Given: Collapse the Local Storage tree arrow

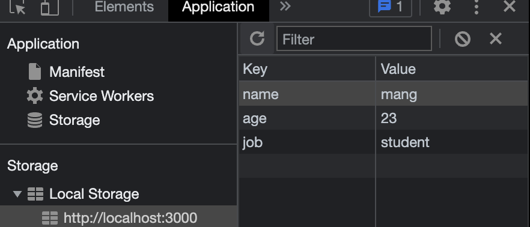Looking at the screenshot, I should (17, 194).
